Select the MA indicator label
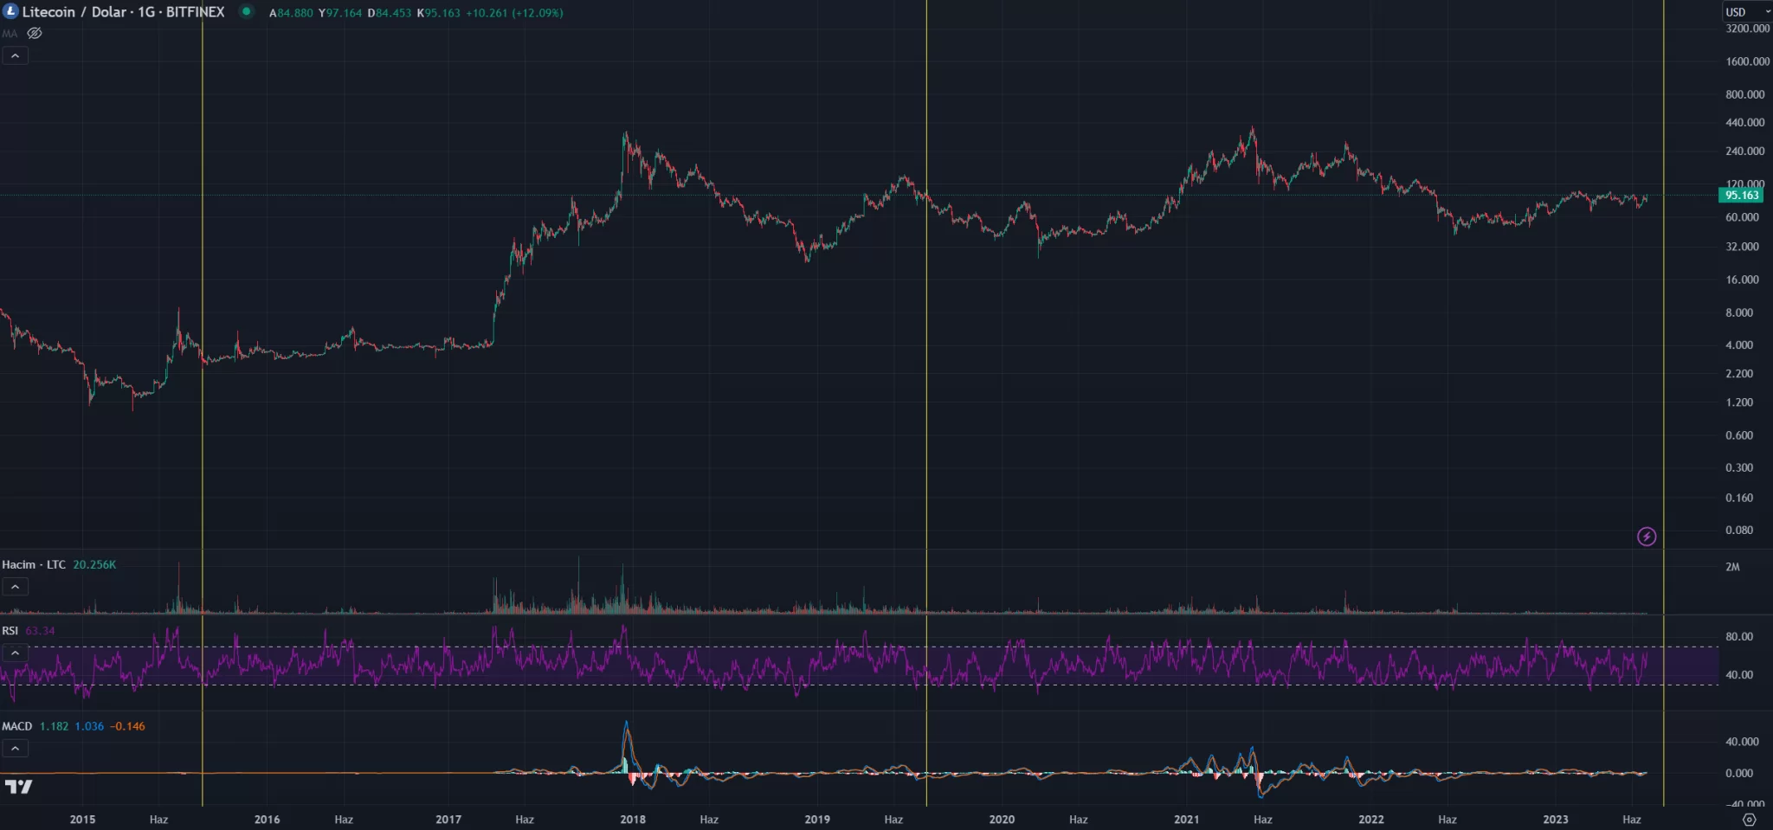Image resolution: width=1773 pixels, height=830 pixels. [10, 33]
